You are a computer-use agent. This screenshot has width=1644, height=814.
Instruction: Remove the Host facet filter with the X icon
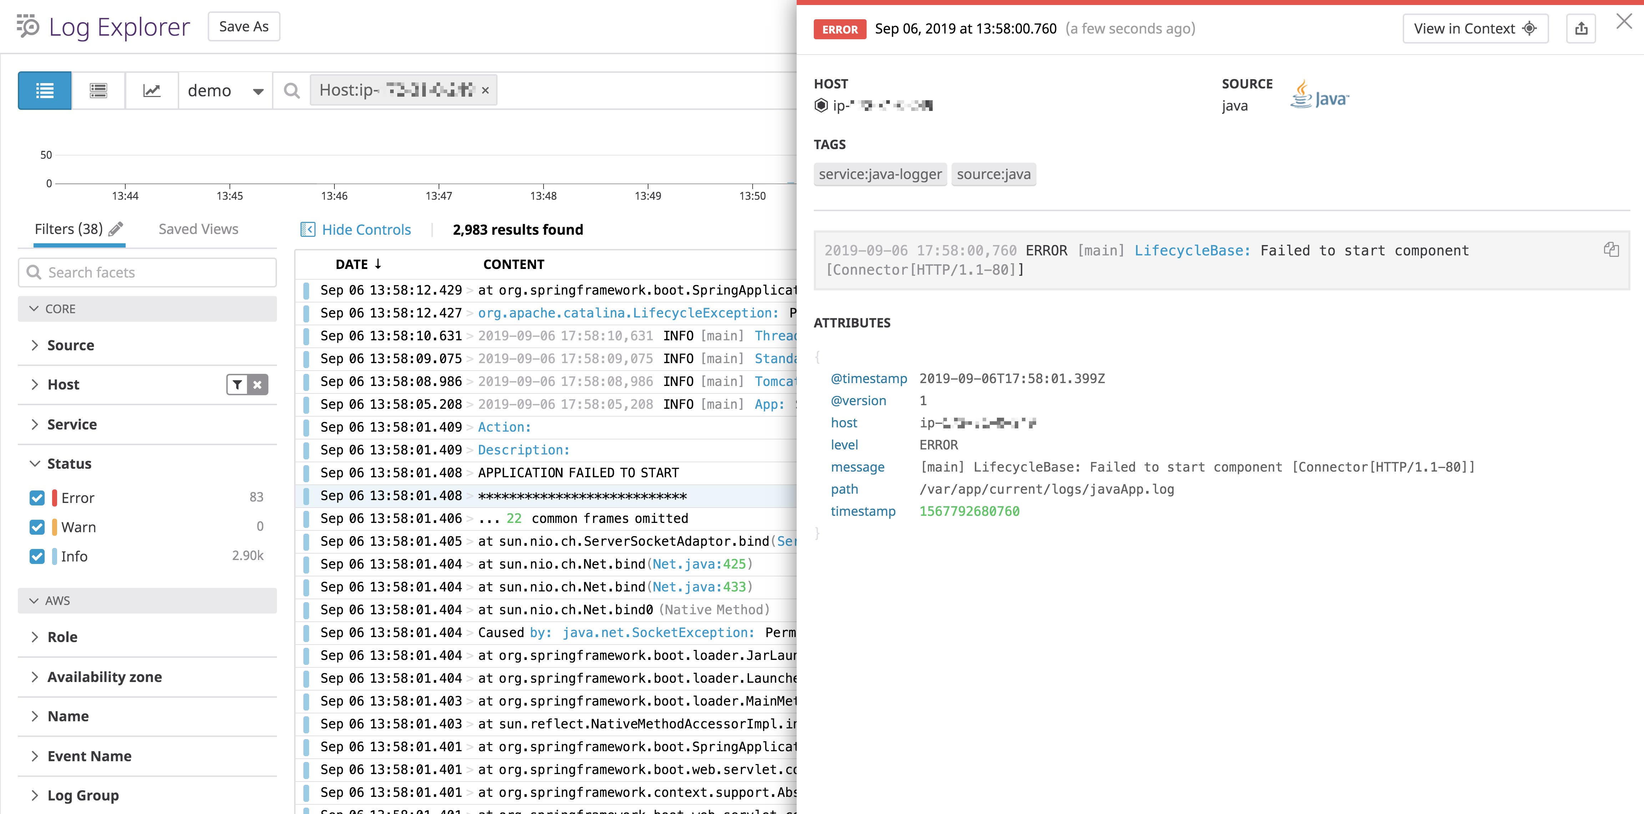257,384
